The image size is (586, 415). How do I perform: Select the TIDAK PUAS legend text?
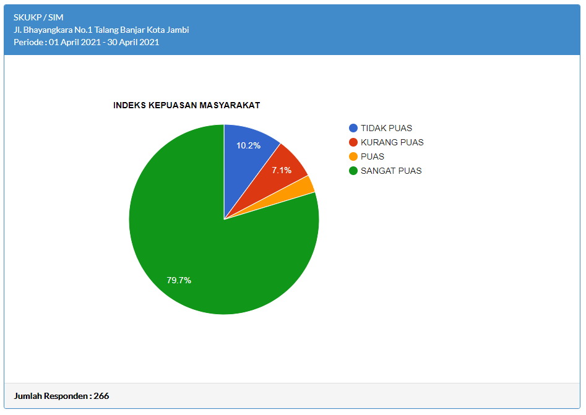[x=386, y=128]
